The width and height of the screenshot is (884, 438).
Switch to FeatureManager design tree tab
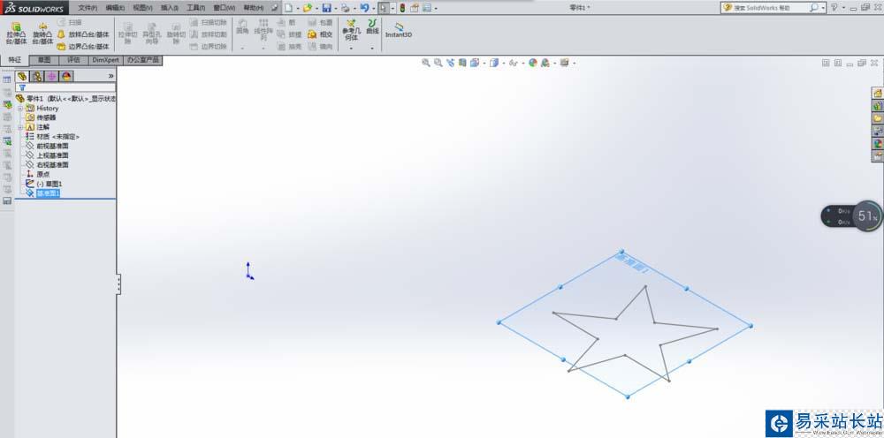(22, 76)
